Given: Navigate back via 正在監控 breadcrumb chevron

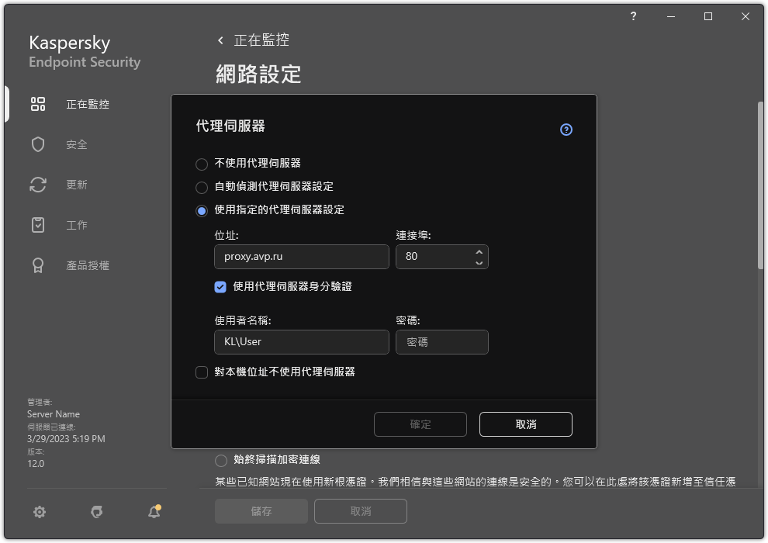Looking at the screenshot, I should [220, 40].
